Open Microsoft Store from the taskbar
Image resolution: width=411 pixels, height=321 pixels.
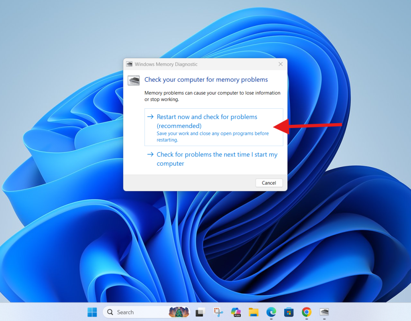tap(289, 312)
